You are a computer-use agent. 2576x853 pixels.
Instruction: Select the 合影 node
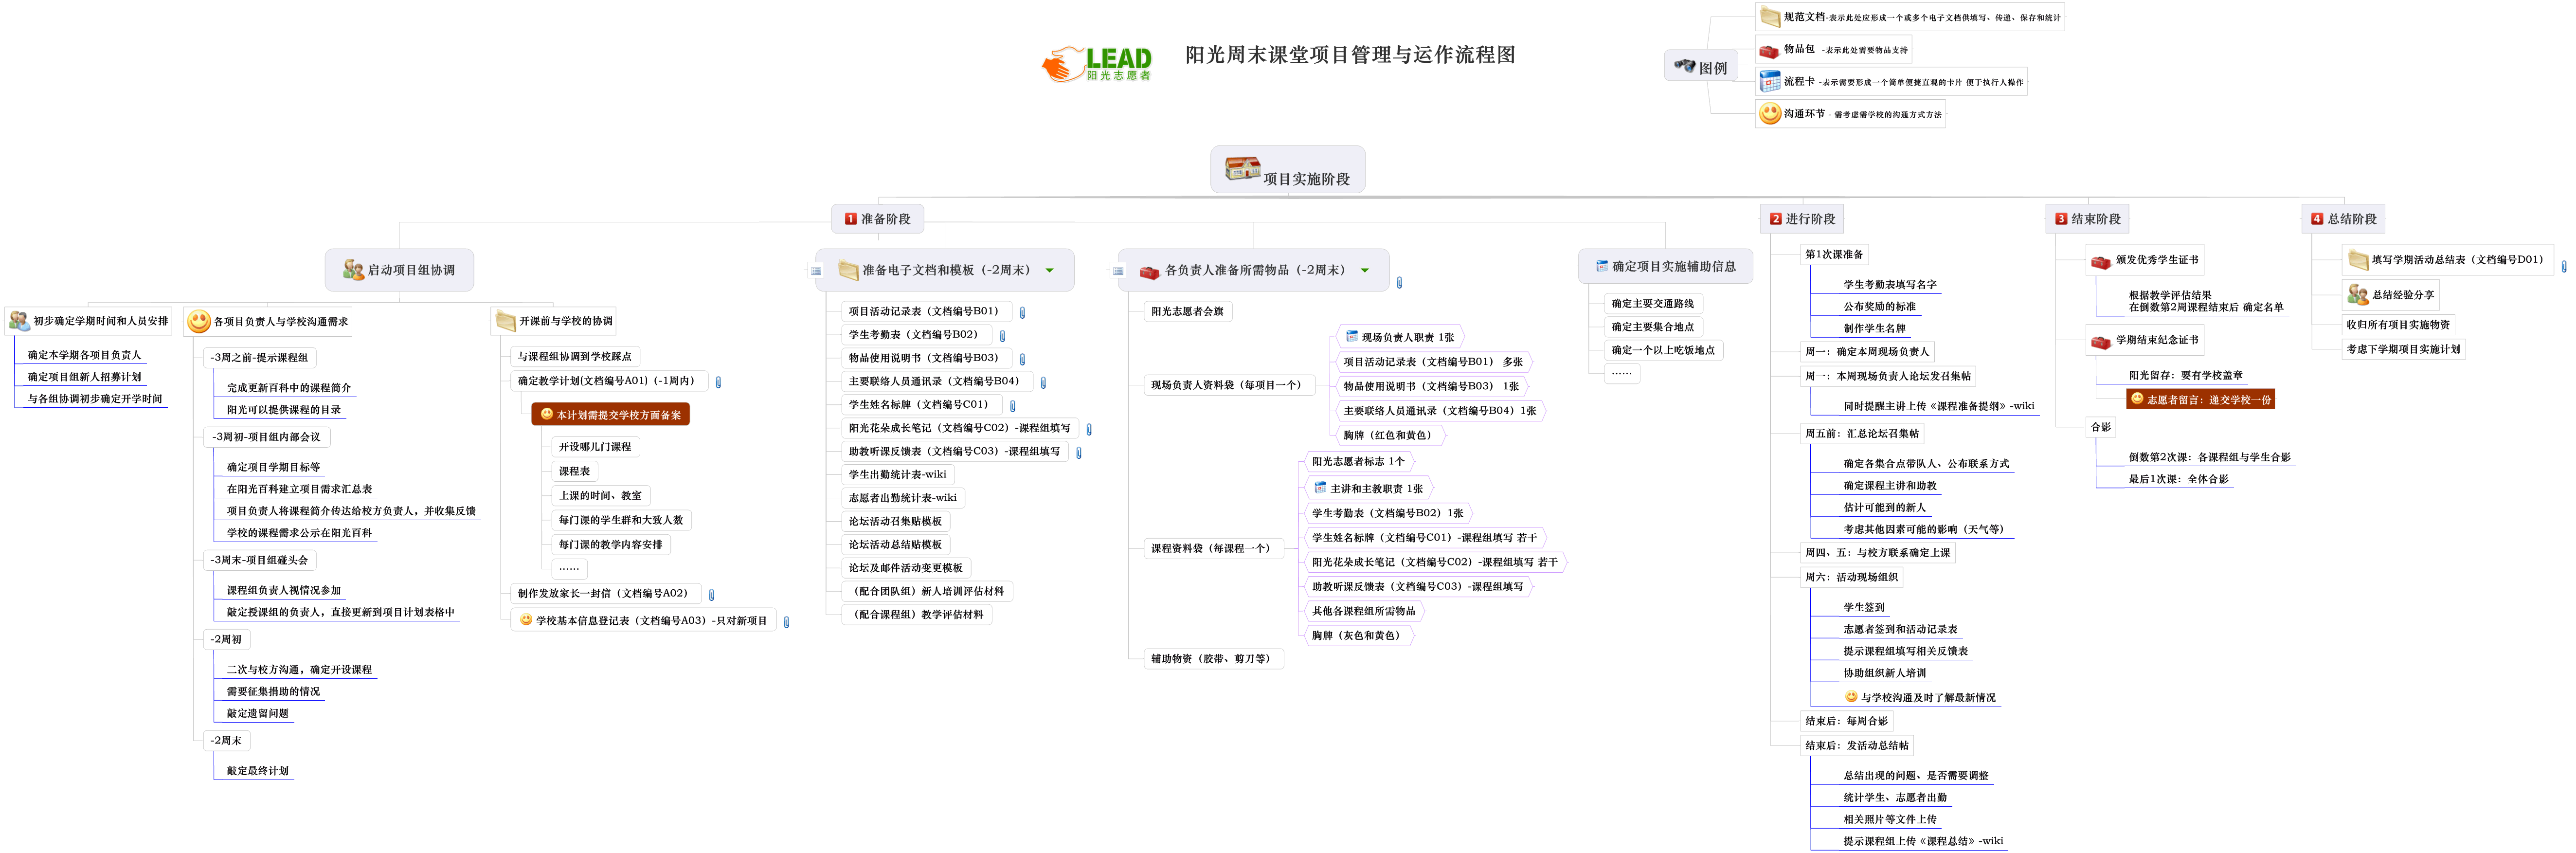2101,427
